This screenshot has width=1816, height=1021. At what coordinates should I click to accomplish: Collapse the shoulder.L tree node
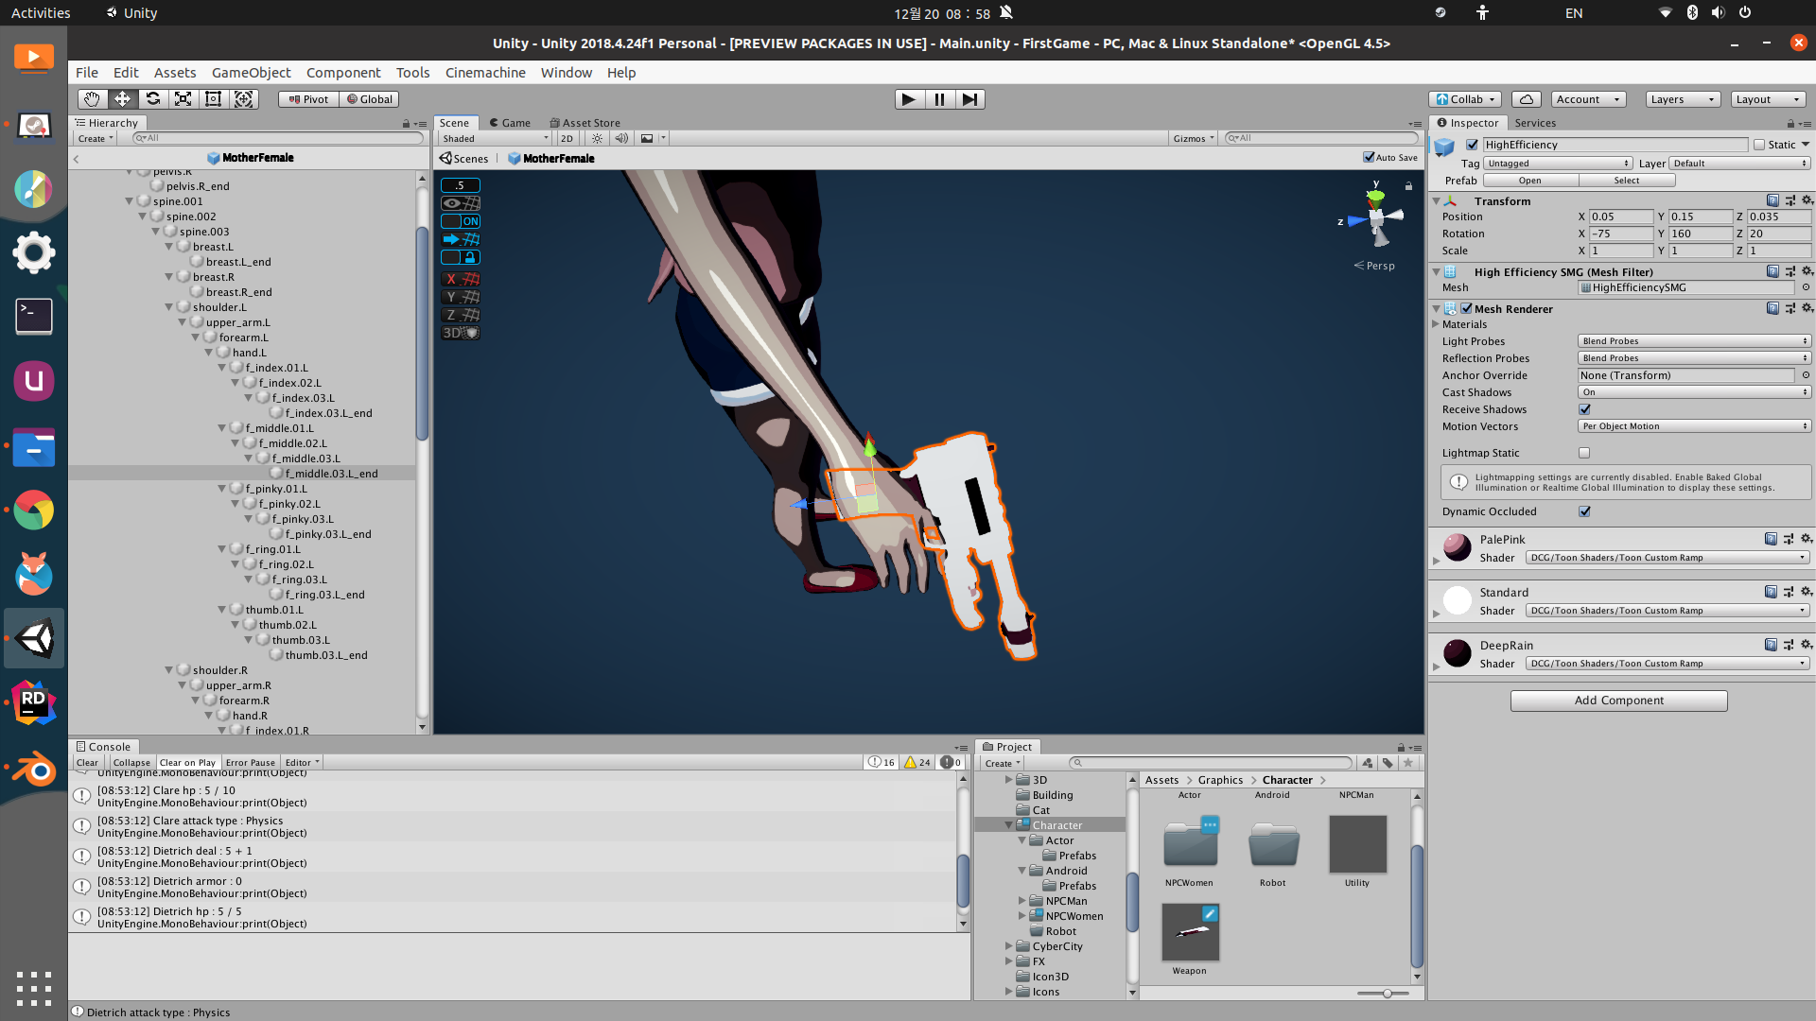[169, 307]
